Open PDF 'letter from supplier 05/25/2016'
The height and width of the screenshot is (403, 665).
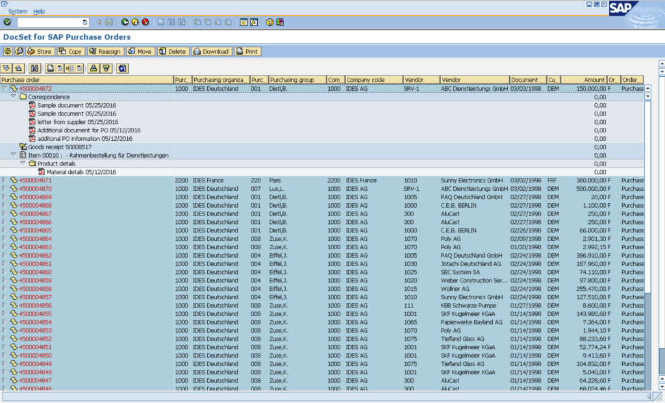point(78,122)
